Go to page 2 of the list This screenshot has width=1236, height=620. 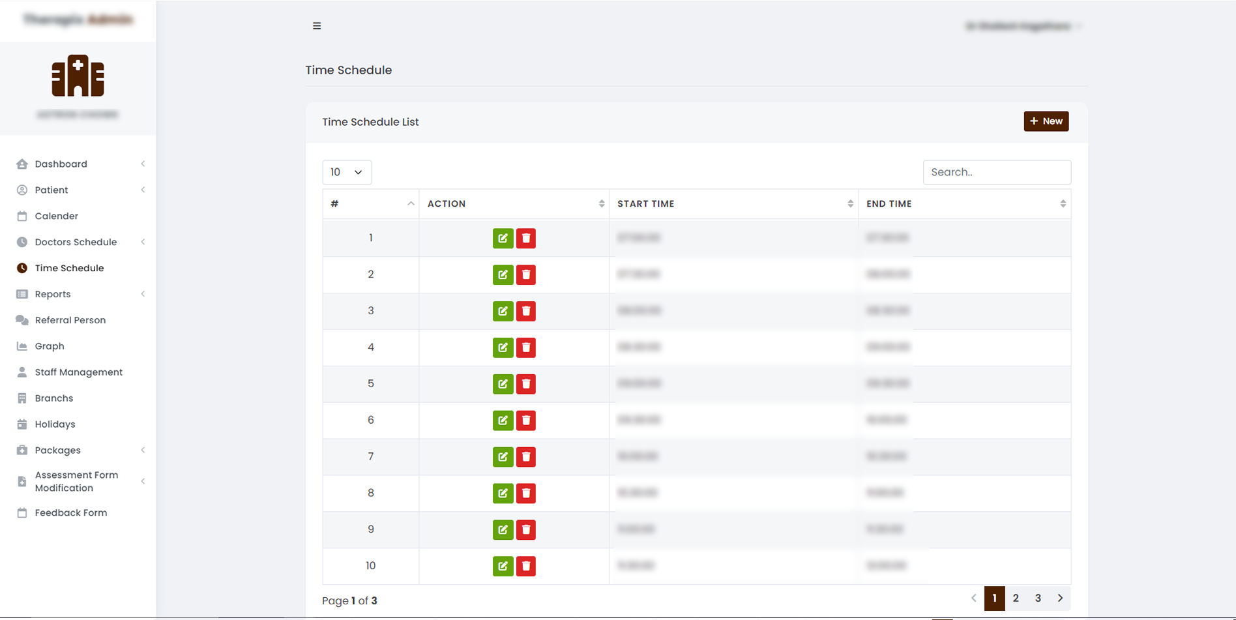[x=1016, y=598]
